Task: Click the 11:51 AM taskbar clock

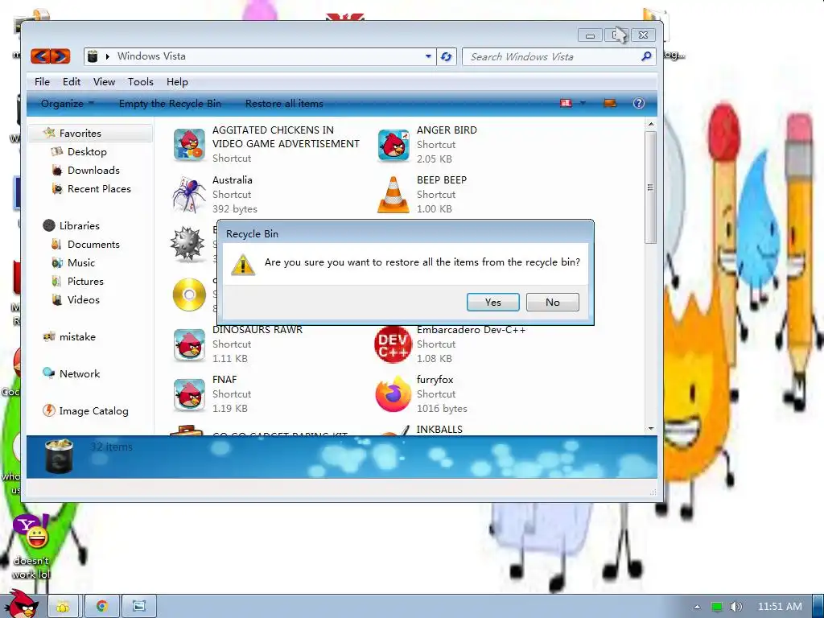Action: [x=780, y=606]
